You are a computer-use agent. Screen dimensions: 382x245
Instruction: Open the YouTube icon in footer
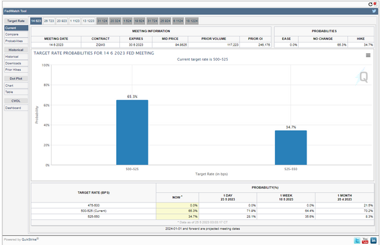coord(365,240)
